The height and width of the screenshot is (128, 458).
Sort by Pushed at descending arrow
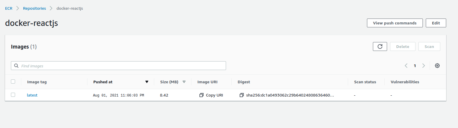click(147, 82)
